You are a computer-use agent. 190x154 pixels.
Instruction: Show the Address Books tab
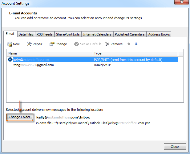(x=159, y=34)
